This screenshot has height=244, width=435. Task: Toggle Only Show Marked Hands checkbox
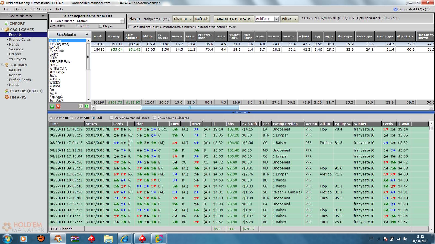(111, 118)
